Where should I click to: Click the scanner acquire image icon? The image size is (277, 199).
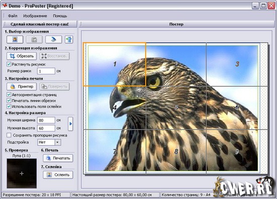click(x=53, y=39)
